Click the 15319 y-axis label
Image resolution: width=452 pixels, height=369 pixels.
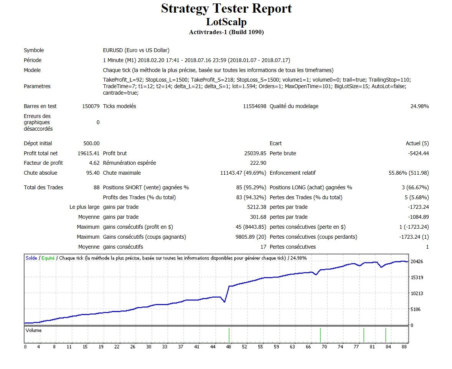(x=417, y=277)
